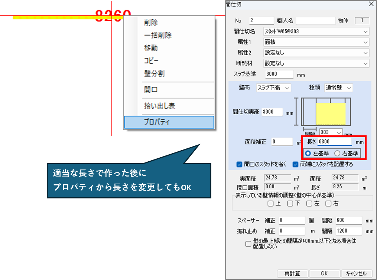The height and width of the screenshot is (280, 377).
Task: Choose 削除 from the context menu
Action: coord(151,23)
